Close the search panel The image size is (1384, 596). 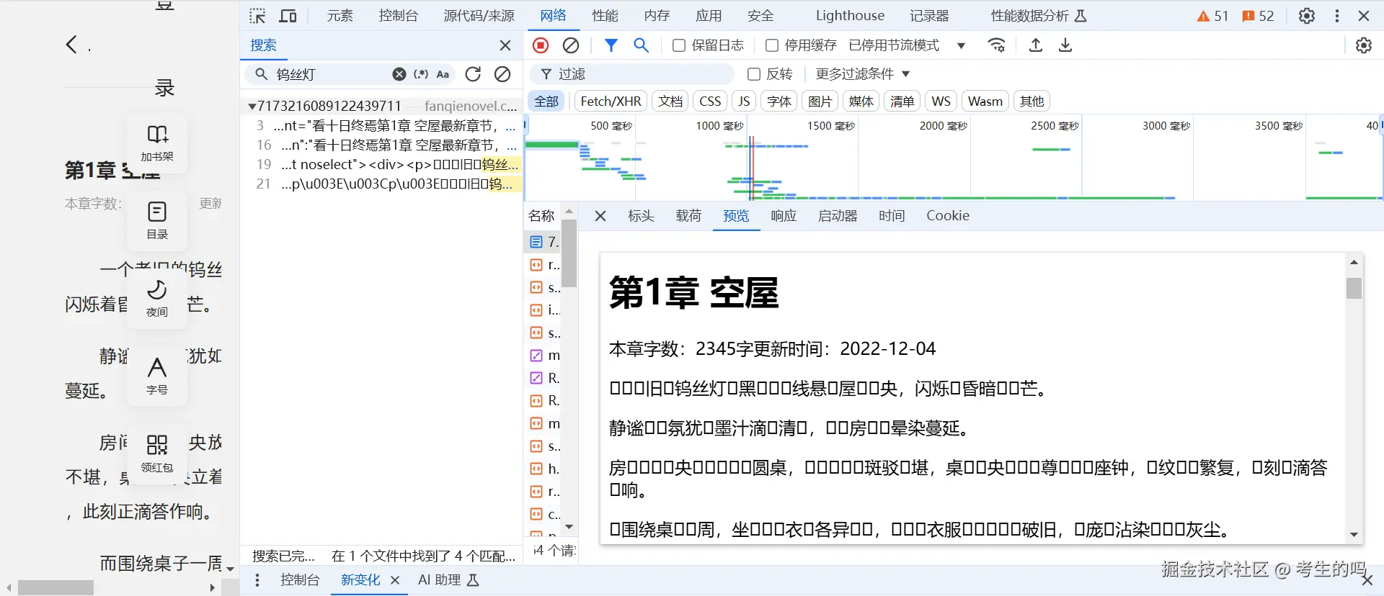click(x=505, y=45)
